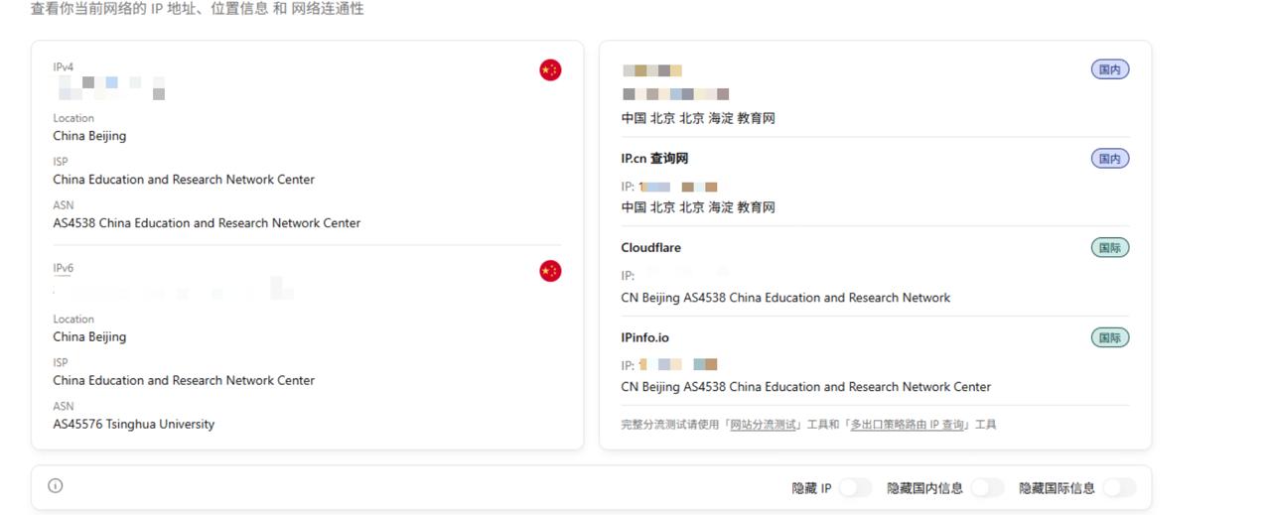Click the 国内 badge in the first blurred row
The image size is (1271, 515).
pyautogui.click(x=1110, y=69)
